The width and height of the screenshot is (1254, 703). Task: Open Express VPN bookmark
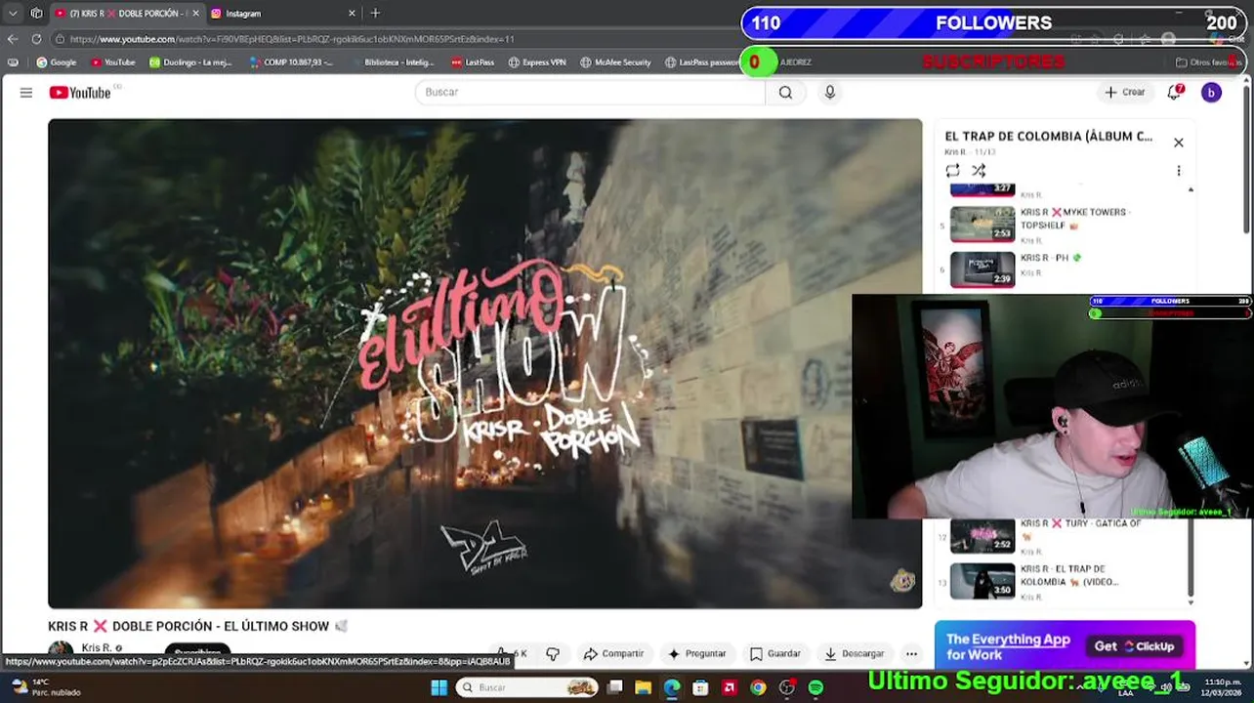click(537, 62)
